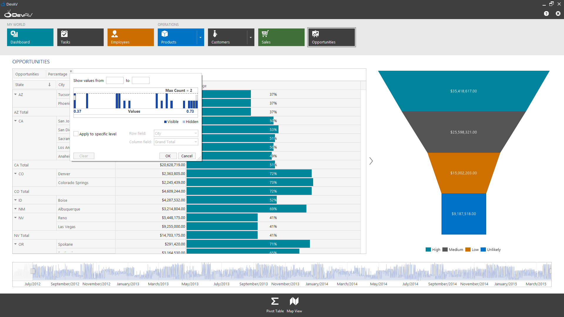Click the Percentage field filter icon
The width and height of the screenshot is (564, 317).
click(x=71, y=71)
